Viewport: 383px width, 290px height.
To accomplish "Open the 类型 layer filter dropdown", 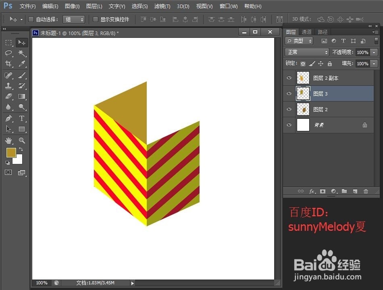I will coord(299,41).
